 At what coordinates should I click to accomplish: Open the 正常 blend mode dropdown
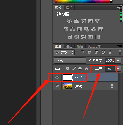(70, 61)
